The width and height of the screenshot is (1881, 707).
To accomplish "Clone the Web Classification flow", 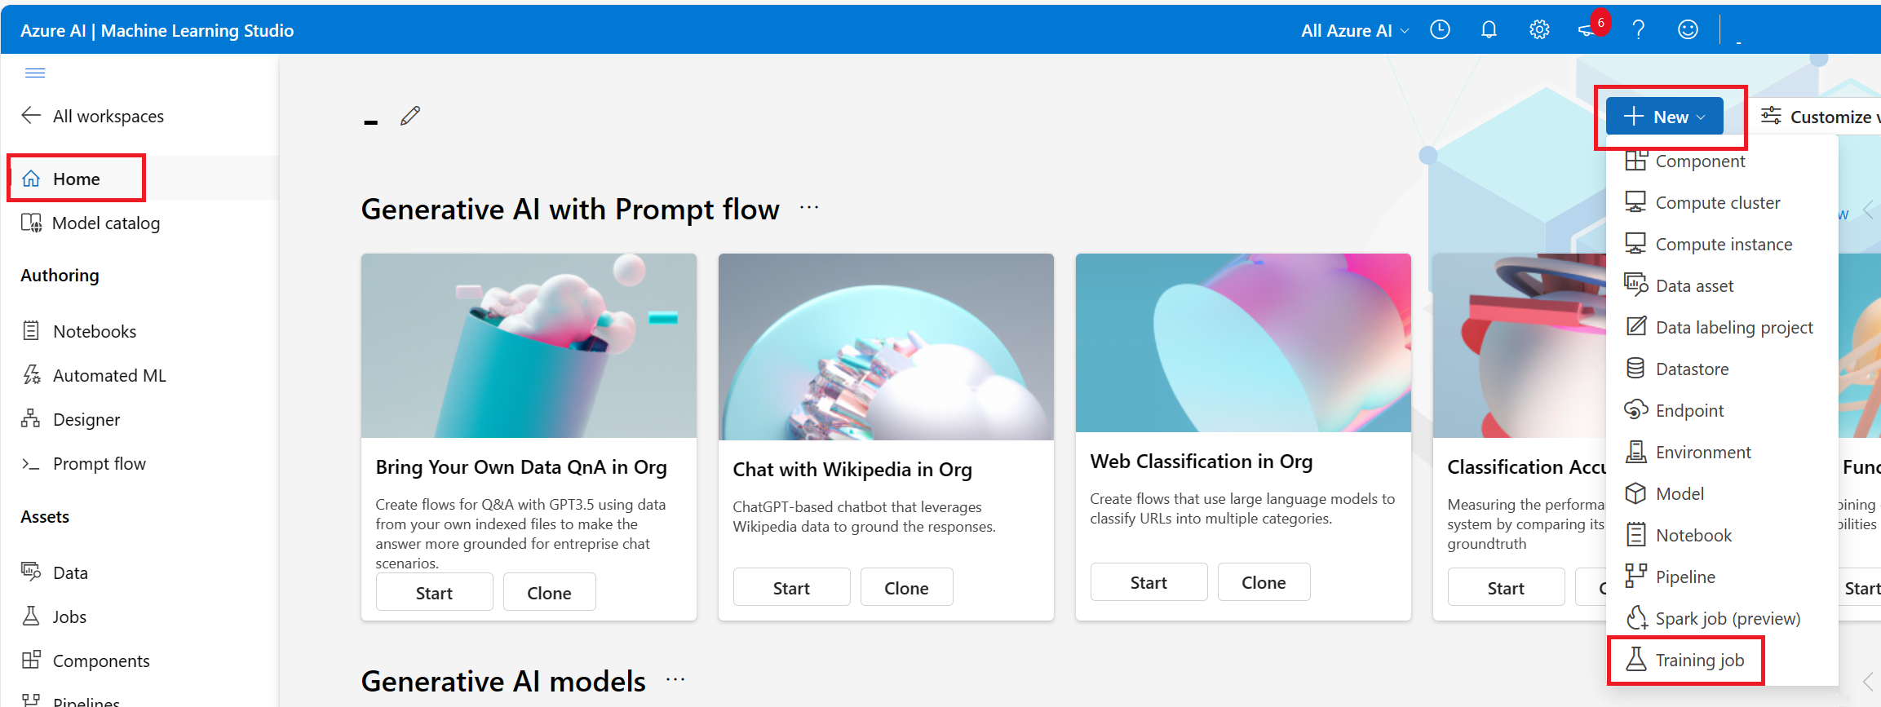I will [1263, 582].
